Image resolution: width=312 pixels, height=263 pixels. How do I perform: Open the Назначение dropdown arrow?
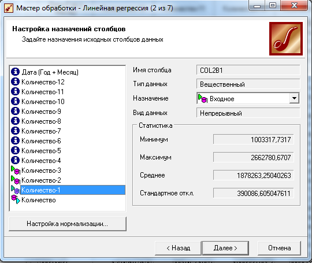294,98
